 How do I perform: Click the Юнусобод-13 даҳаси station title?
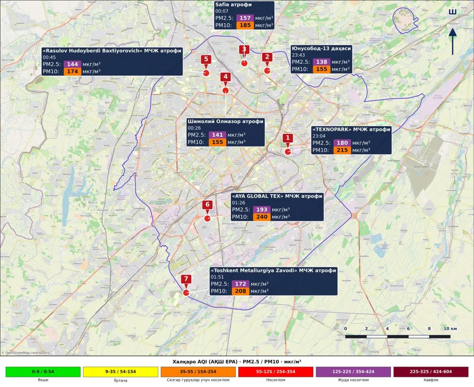pos(321,49)
